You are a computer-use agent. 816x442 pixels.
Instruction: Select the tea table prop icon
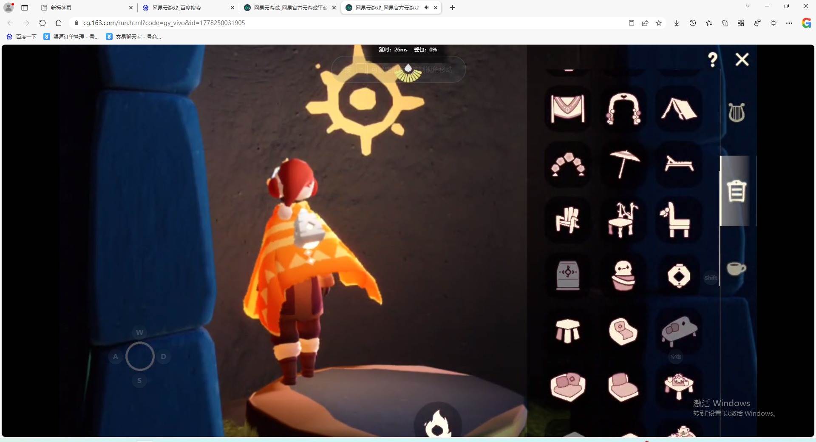coord(679,386)
